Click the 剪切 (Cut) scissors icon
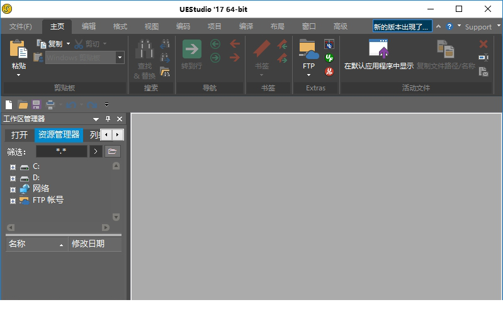Screen dimensions: 503x312 (x=79, y=44)
